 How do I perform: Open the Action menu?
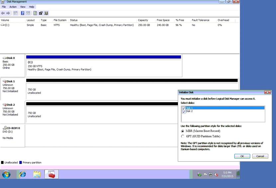tap(13, 7)
